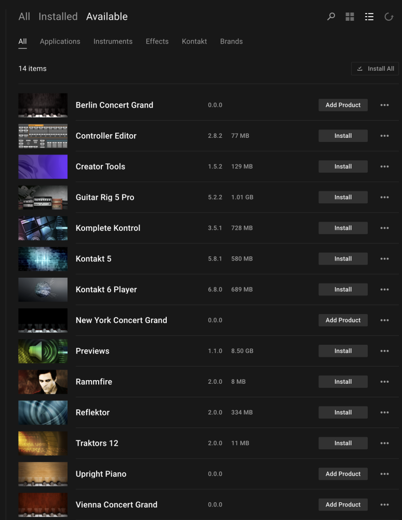This screenshot has width=402, height=520.
Task: Switch to grid view layout
Action: pyautogui.click(x=350, y=17)
